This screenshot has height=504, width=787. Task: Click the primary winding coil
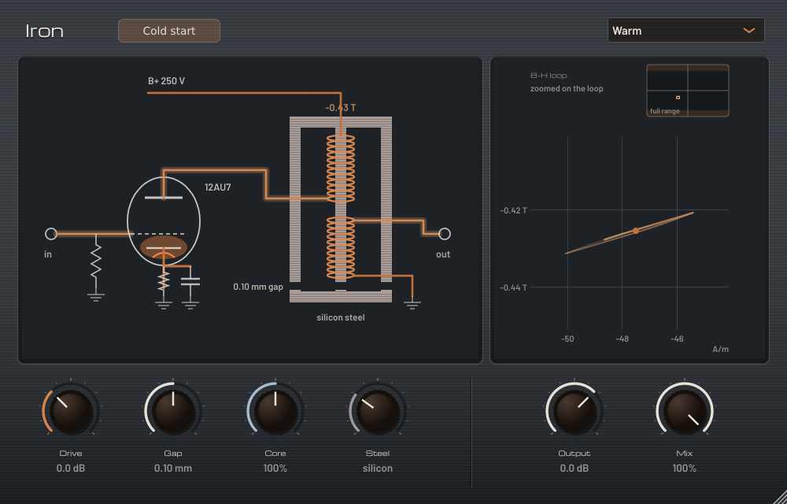[341, 169]
